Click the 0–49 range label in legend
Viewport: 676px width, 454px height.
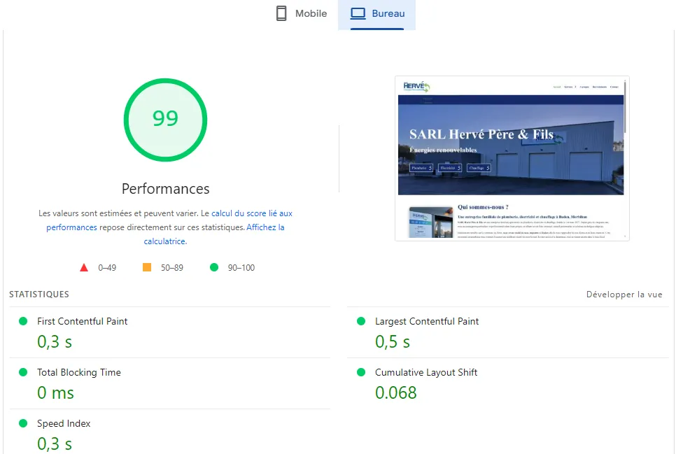[107, 268]
